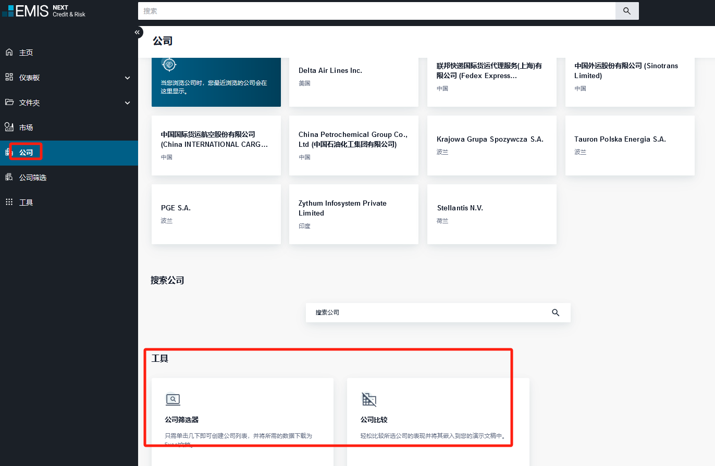
Task: Expand the 仪表板 dropdown chevron
Action: [x=128, y=78]
